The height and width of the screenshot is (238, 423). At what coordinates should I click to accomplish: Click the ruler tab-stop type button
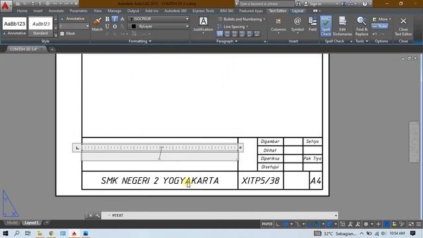[77, 148]
